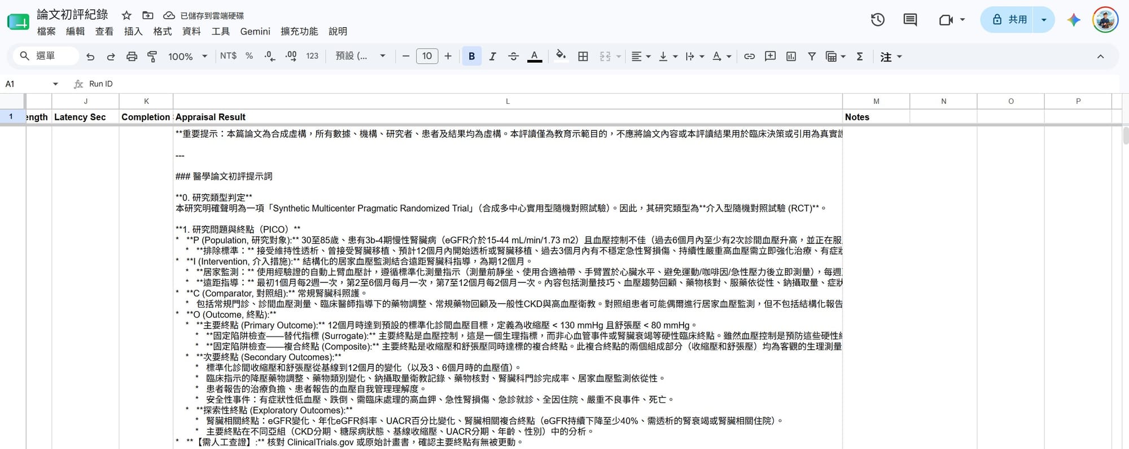Open input tools 注 dropdown
This screenshot has width=1129, height=449.
click(x=891, y=56)
